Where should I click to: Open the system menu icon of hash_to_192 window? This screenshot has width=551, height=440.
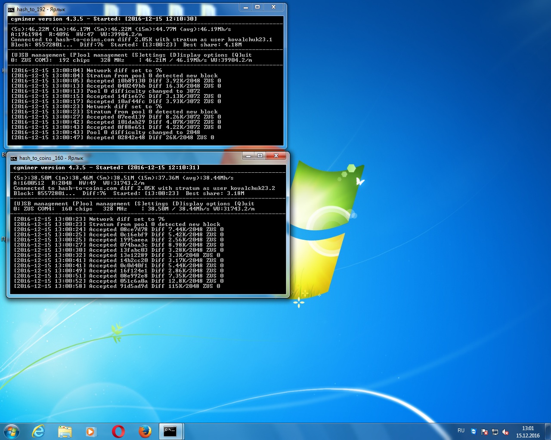pos(11,9)
